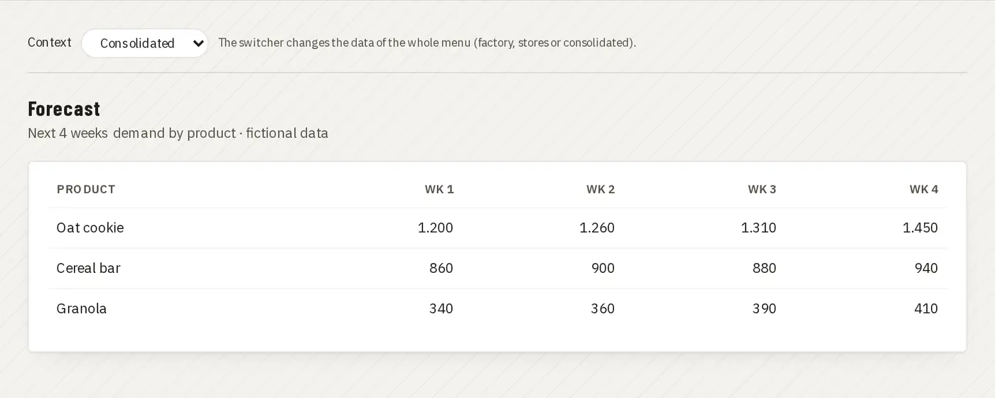Click Oat cookie week 1 value 1.200
The image size is (995, 398).
pyautogui.click(x=436, y=227)
